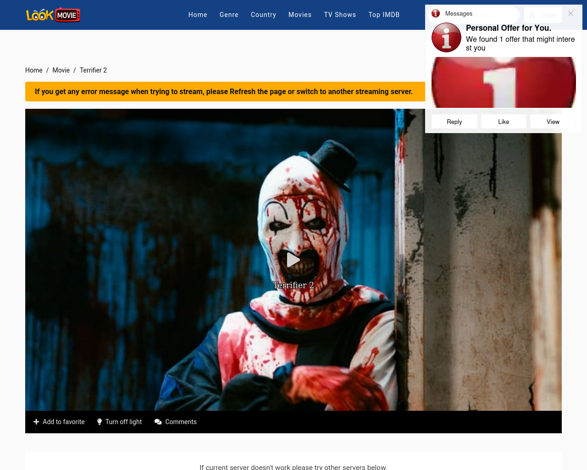This screenshot has width=587, height=470.
Task: Open the Home menu item
Action: point(198,15)
